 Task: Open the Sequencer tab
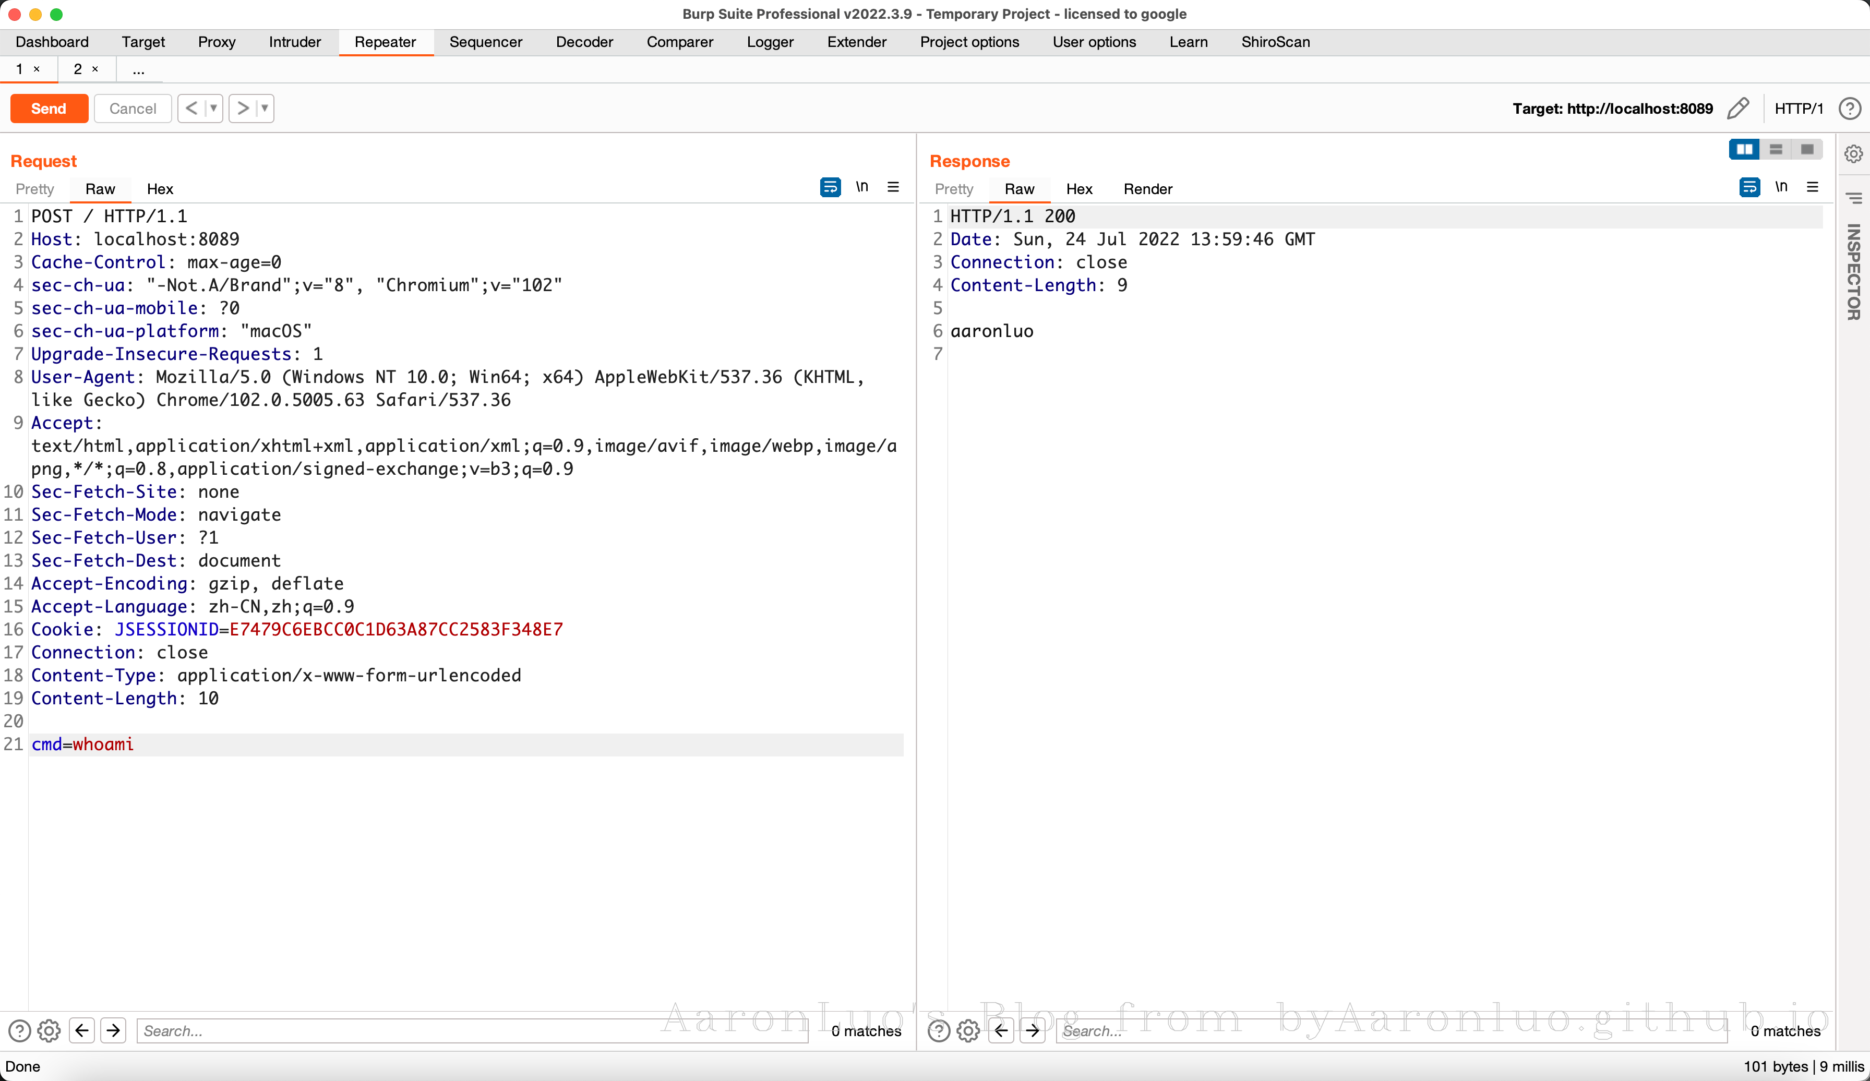point(485,42)
